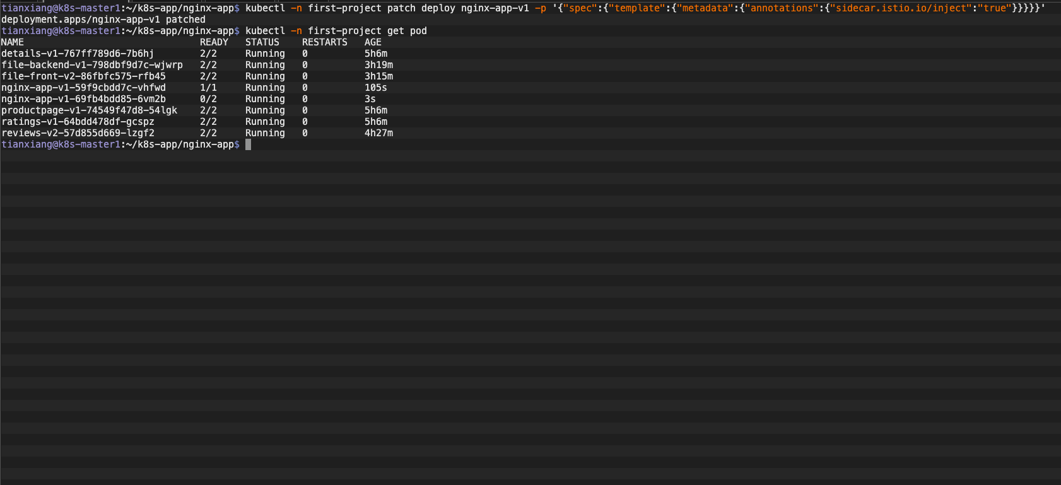Click the STATUS column header
This screenshot has width=1061, height=485.
point(262,42)
